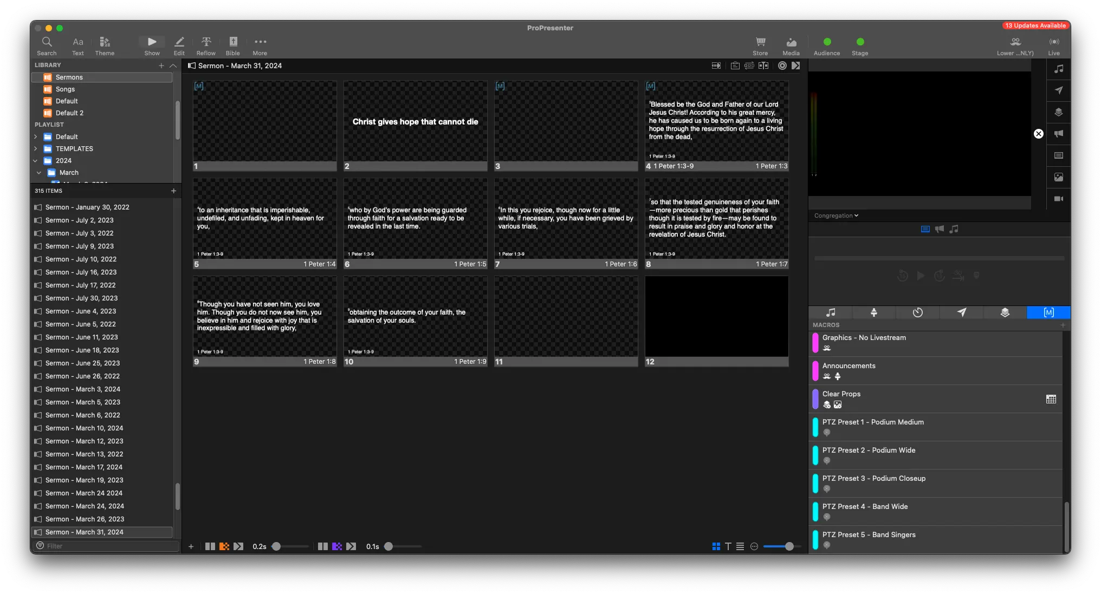The width and height of the screenshot is (1101, 594).
Task: Open the Bible toolbar icon
Action: (x=233, y=42)
